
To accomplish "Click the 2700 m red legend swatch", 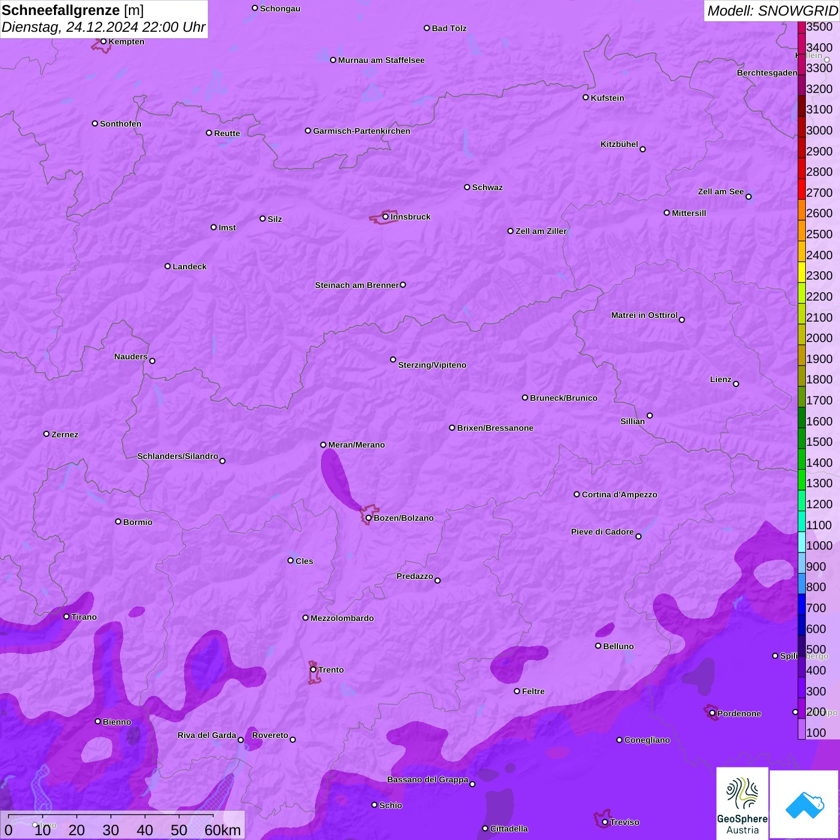I will point(802,189).
